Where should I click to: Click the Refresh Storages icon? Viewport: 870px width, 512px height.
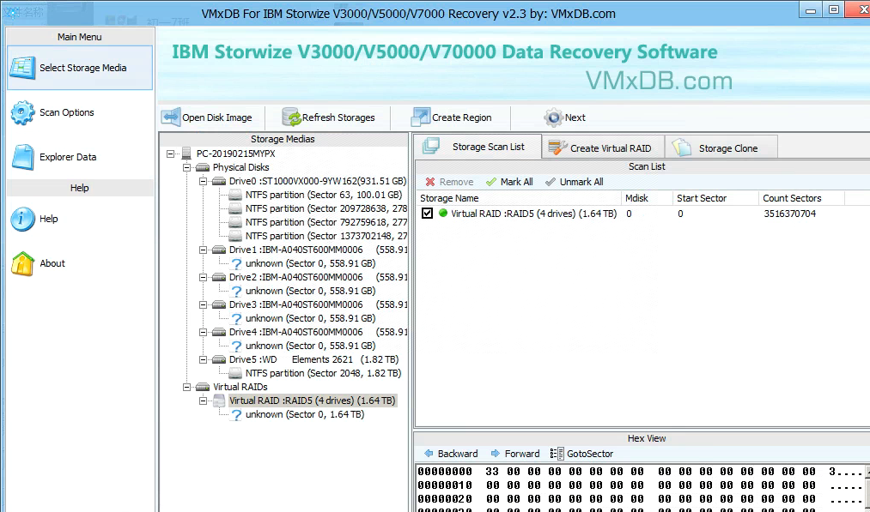pyautogui.click(x=291, y=117)
